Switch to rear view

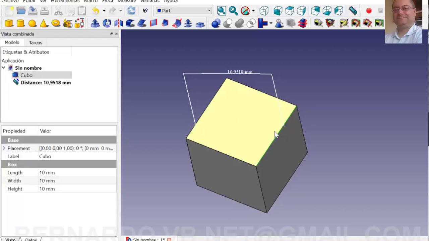315,11
